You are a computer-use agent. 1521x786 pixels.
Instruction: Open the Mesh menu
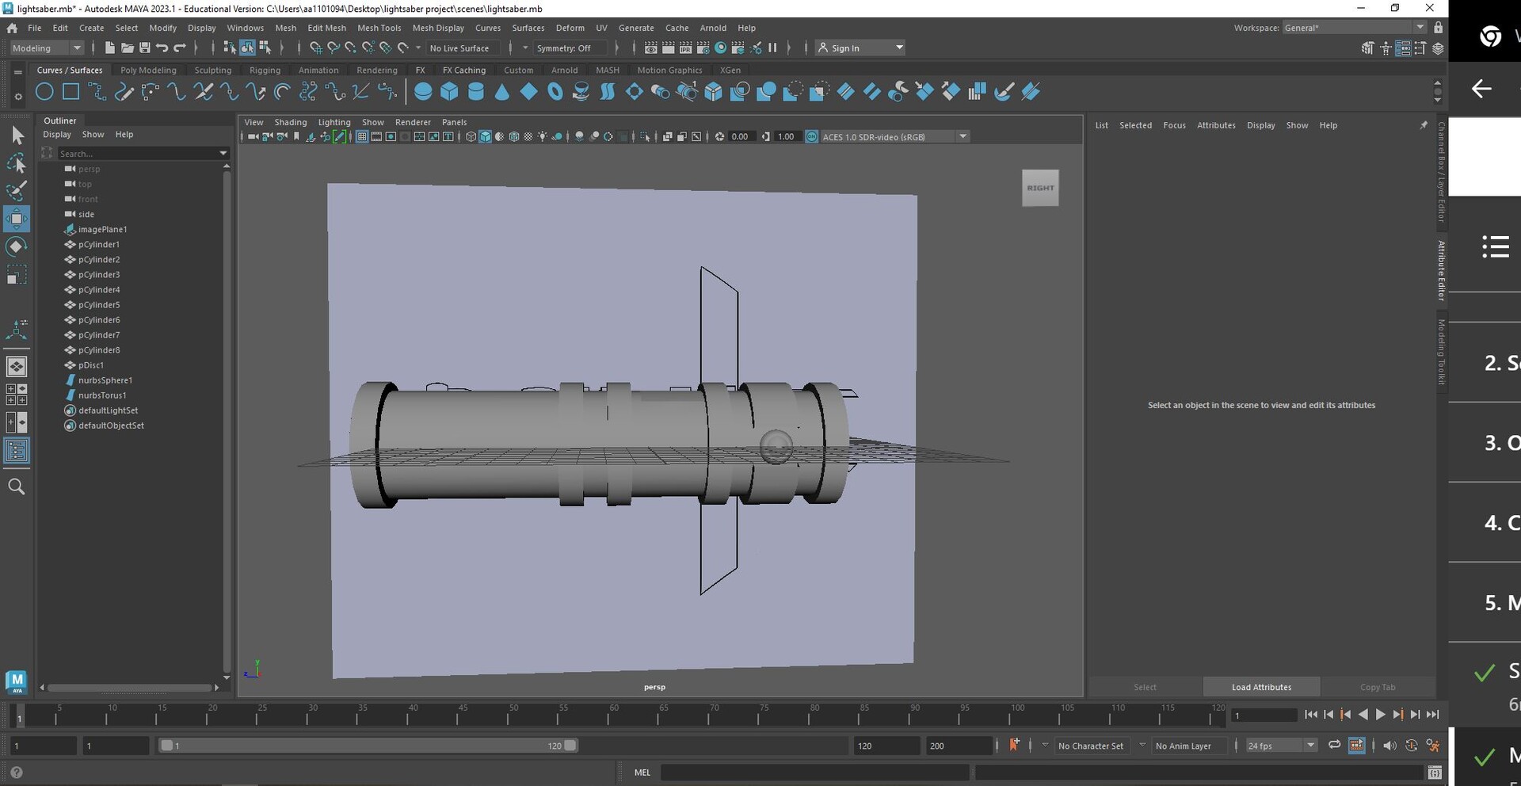[285, 28]
